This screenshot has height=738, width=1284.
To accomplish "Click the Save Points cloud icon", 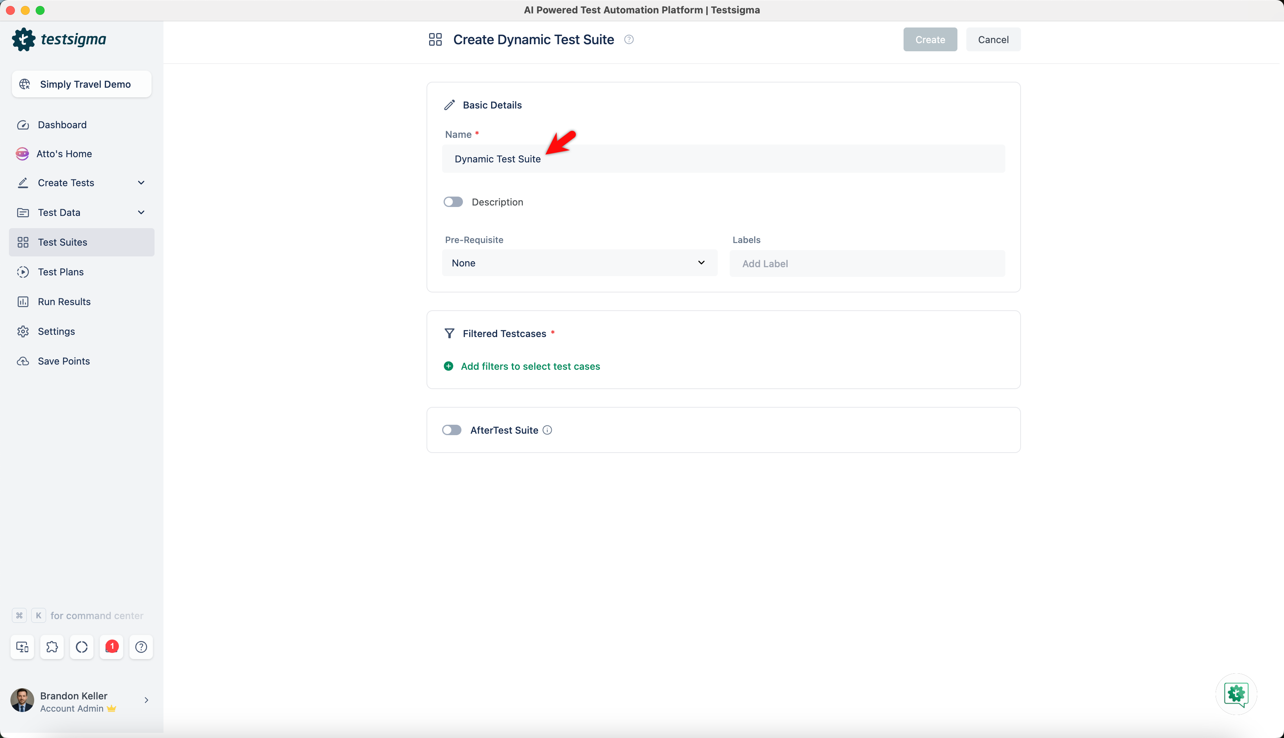I will pos(23,361).
